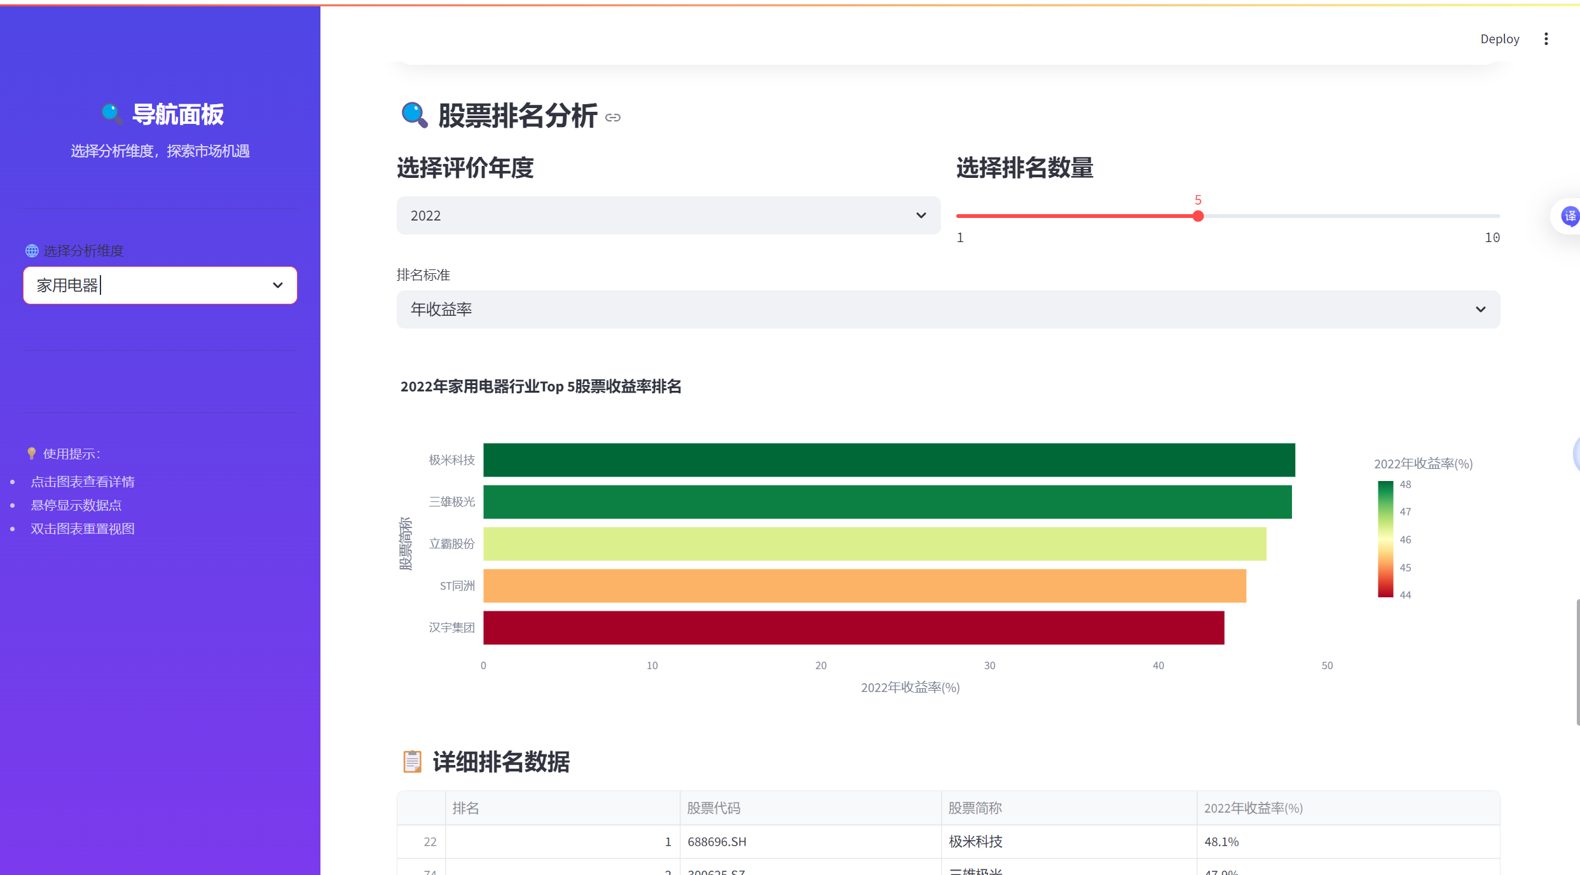Click the translate floating icon
This screenshot has height=875, width=1580.
(1569, 216)
